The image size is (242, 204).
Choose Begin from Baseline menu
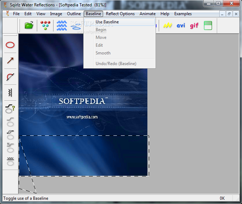tap(119, 30)
